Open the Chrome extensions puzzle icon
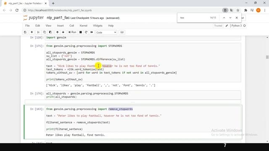 [x=245, y=10]
